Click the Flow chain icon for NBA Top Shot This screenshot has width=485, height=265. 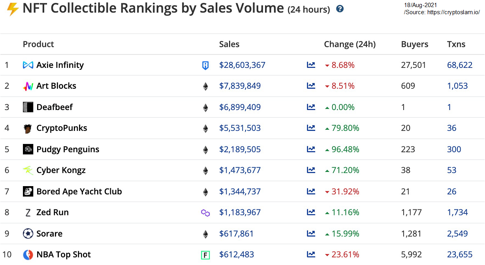pyautogui.click(x=205, y=255)
